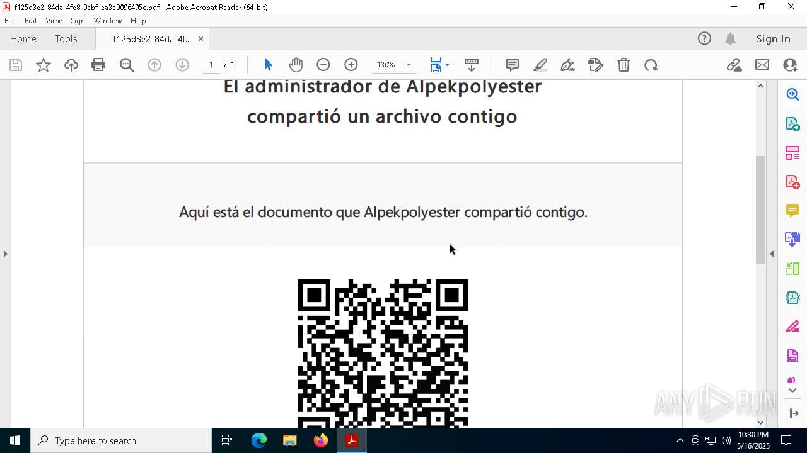The image size is (807, 453).
Task: Click the taskbar search box
Action: coord(121,440)
